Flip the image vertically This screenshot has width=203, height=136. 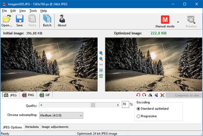pos(156,95)
